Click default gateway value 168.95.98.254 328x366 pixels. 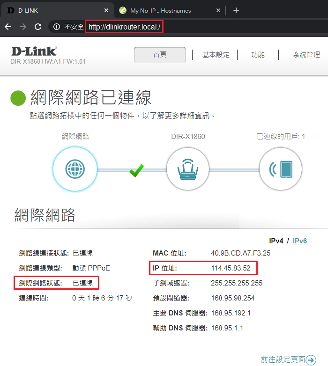pos(233,298)
